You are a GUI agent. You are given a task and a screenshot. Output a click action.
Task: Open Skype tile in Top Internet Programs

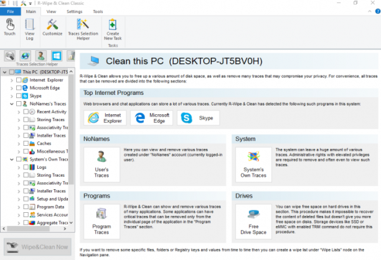click(198, 118)
